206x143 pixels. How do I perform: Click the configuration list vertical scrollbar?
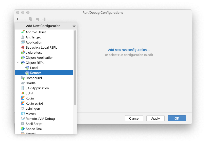[x=75, y=68]
